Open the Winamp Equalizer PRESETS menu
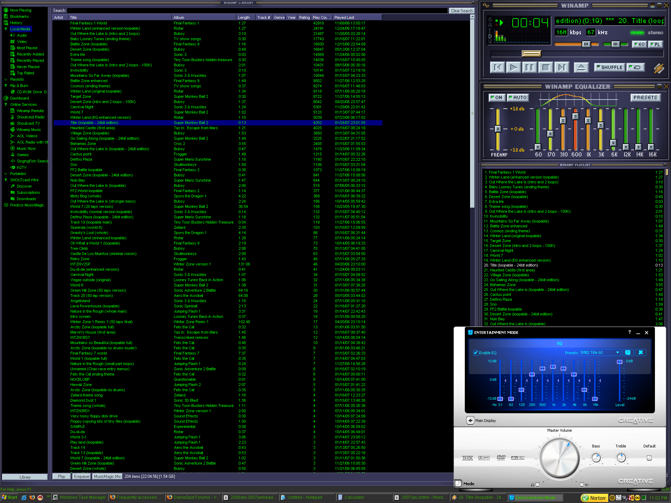Screen dimensions: 671x503 click(x=645, y=97)
